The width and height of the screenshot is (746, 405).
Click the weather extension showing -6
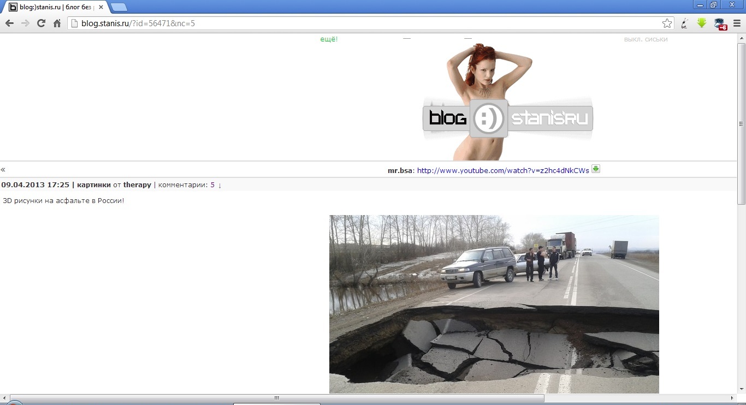click(x=720, y=23)
